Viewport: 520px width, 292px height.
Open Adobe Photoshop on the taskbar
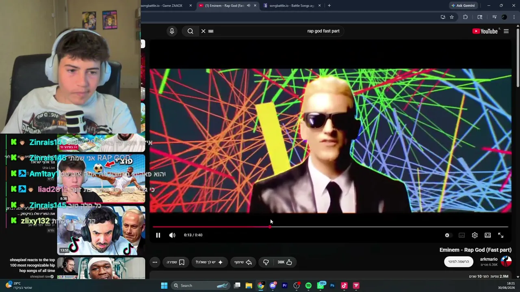click(332, 286)
